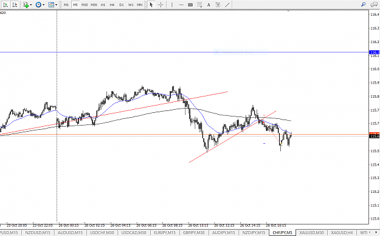Click the indicators list icon with green plus
380x236 pixels.
[26, 5]
